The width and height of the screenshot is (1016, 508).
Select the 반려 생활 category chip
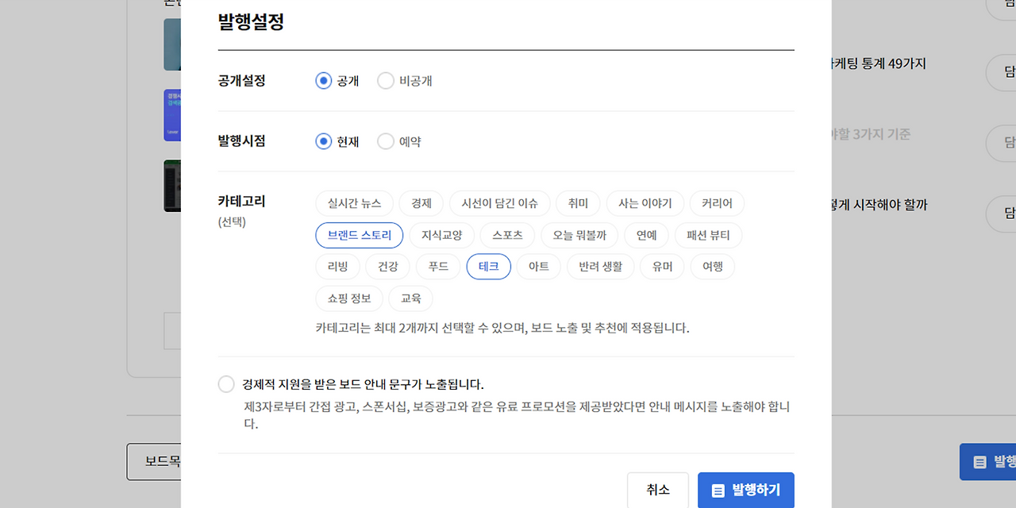[600, 266]
